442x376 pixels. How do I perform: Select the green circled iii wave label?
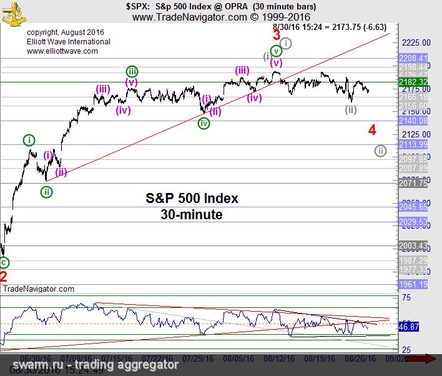pos(131,71)
